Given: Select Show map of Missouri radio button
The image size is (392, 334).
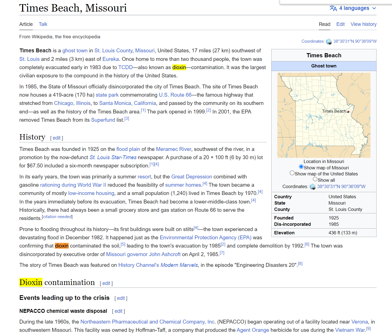Looking at the screenshot, I should [301, 167].
